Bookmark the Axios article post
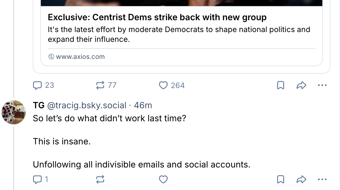The height and width of the screenshot is (190, 340). point(280,85)
